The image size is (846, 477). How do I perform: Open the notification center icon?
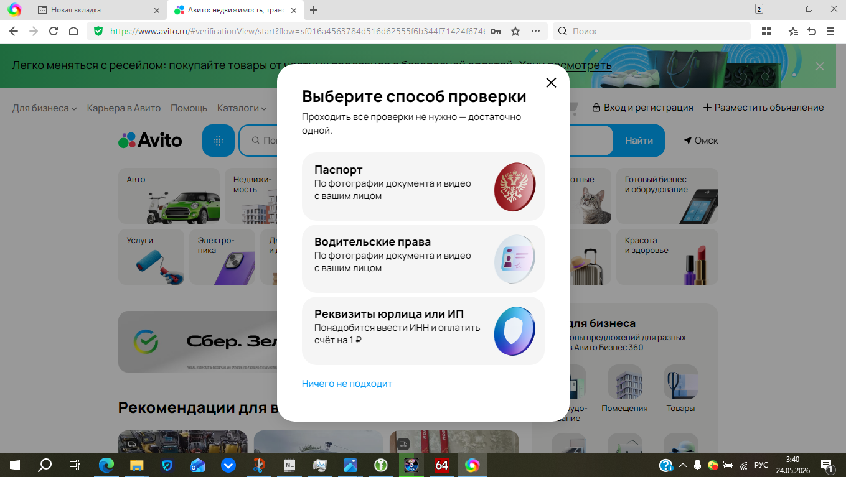click(827, 465)
